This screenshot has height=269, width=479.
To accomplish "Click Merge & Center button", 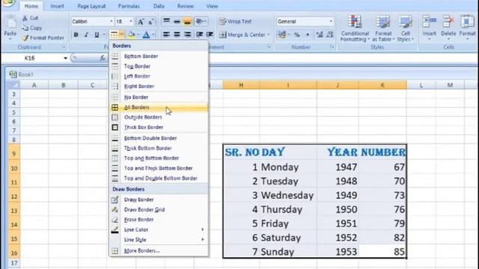I will pos(245,35).
